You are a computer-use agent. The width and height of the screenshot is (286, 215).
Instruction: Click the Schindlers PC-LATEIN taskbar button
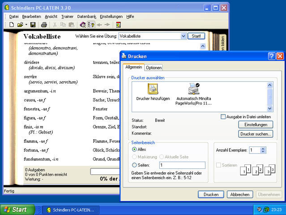coord(71,210)
